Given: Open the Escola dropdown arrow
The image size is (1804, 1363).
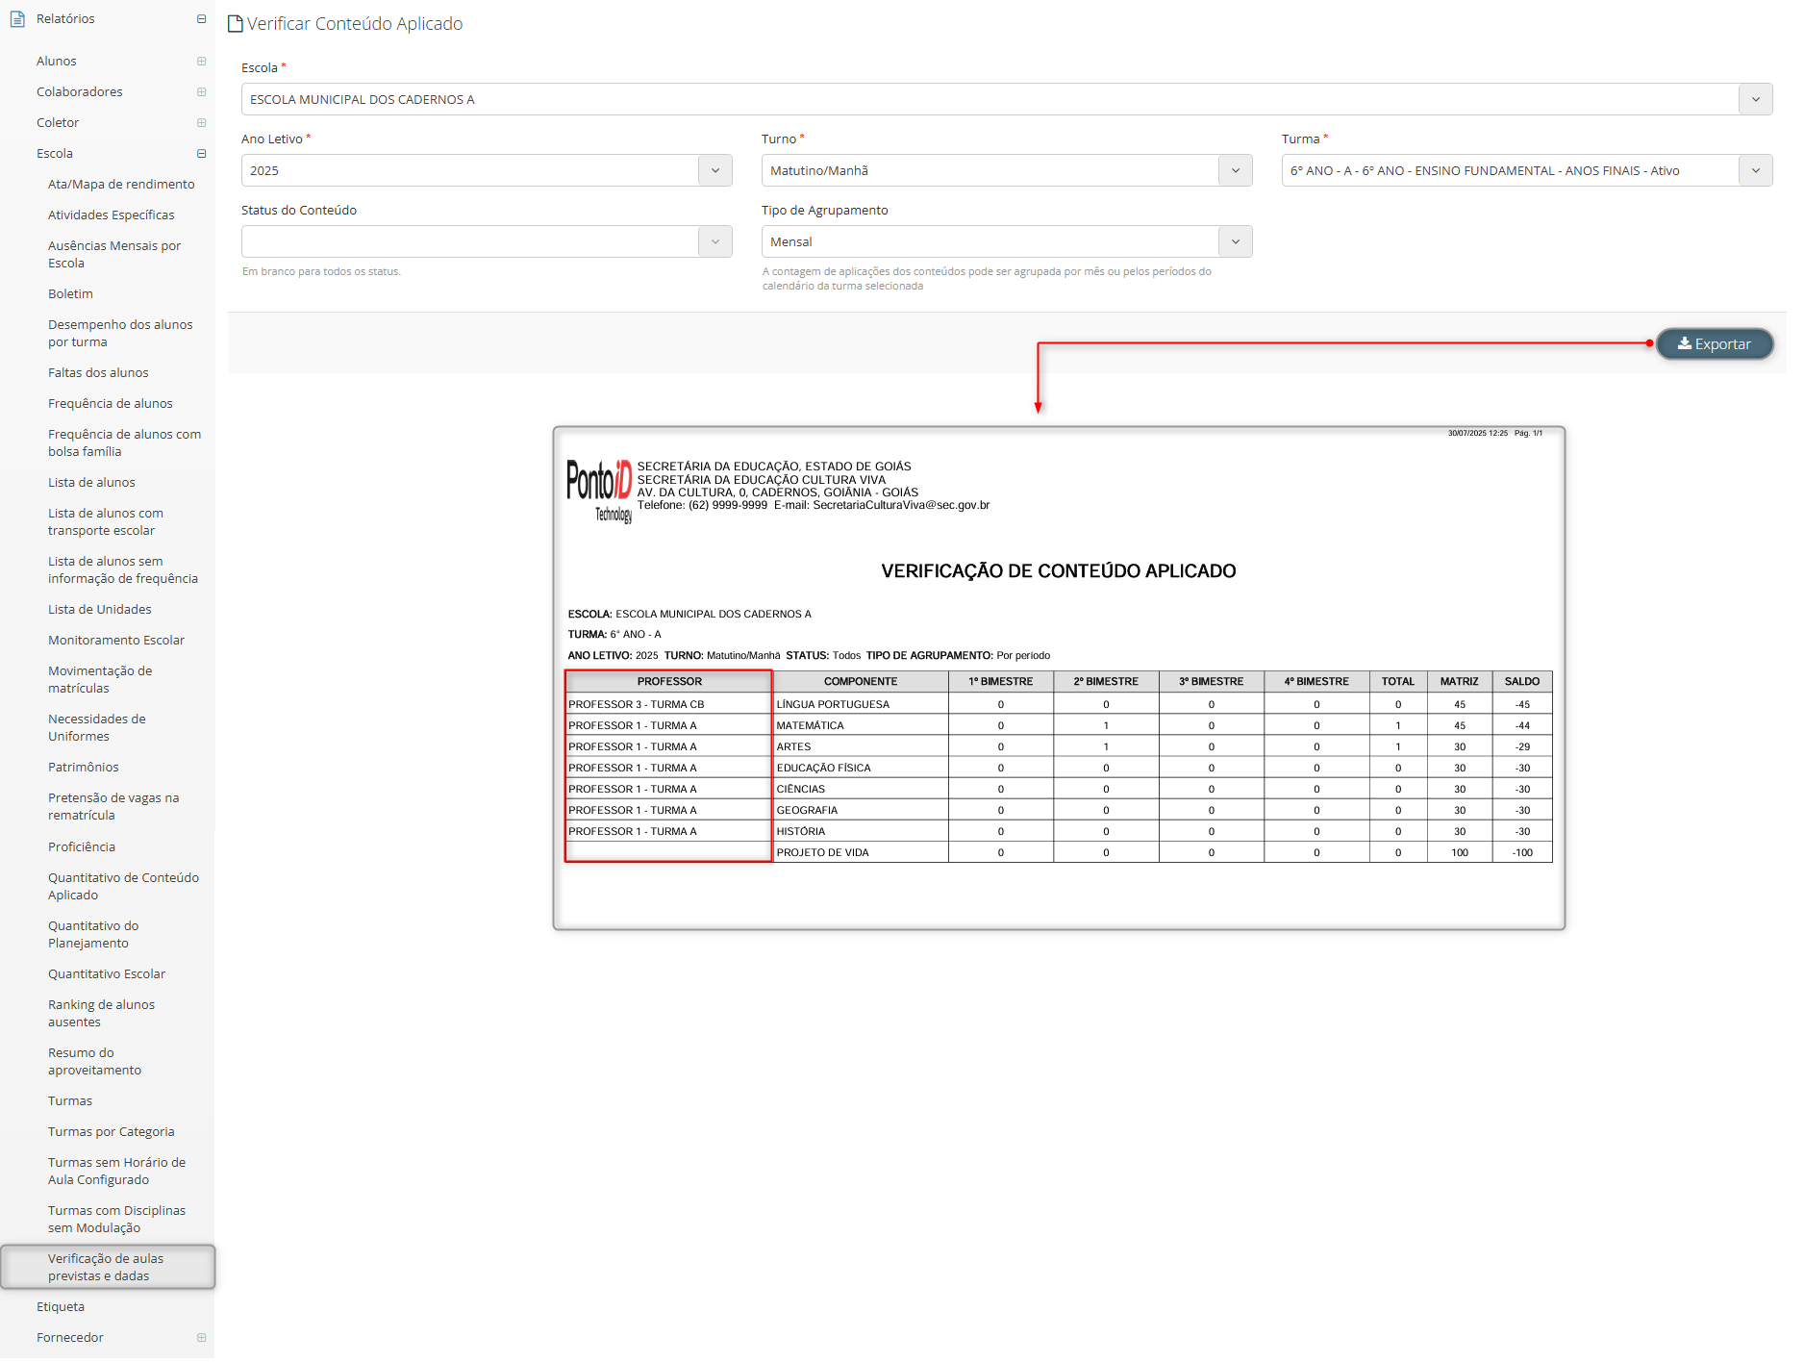Looking at the screenshot, I should (x=1755, y=100).
